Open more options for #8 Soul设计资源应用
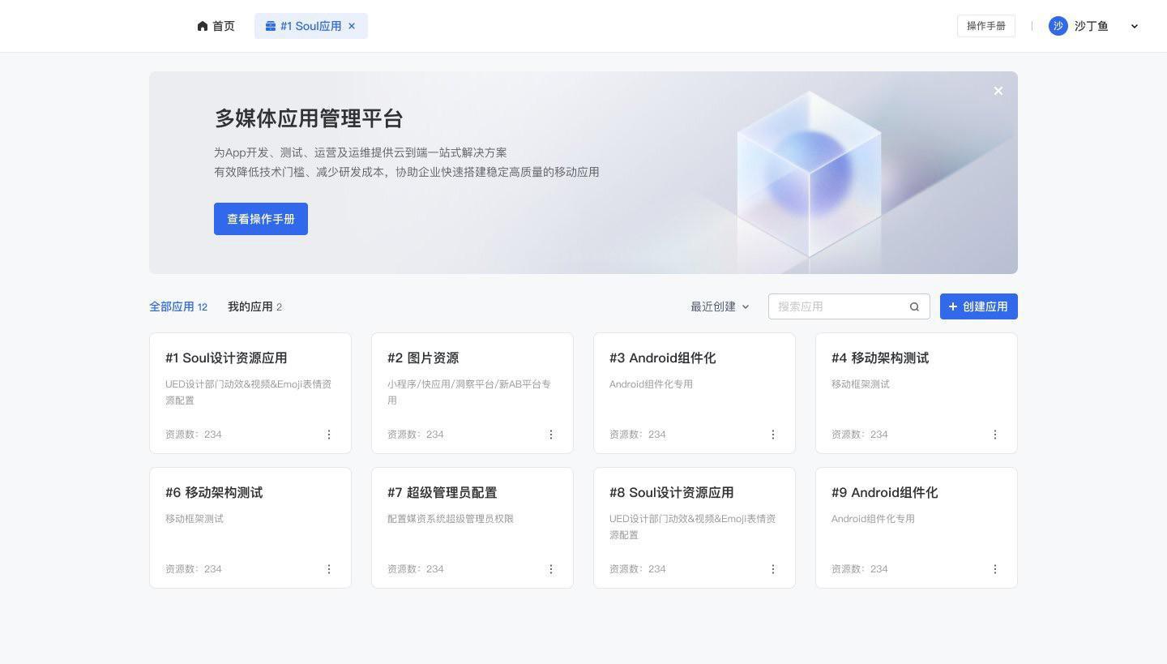Viewport: 1167px width, 664px height. pyautogui.click(x=773, y=569)
